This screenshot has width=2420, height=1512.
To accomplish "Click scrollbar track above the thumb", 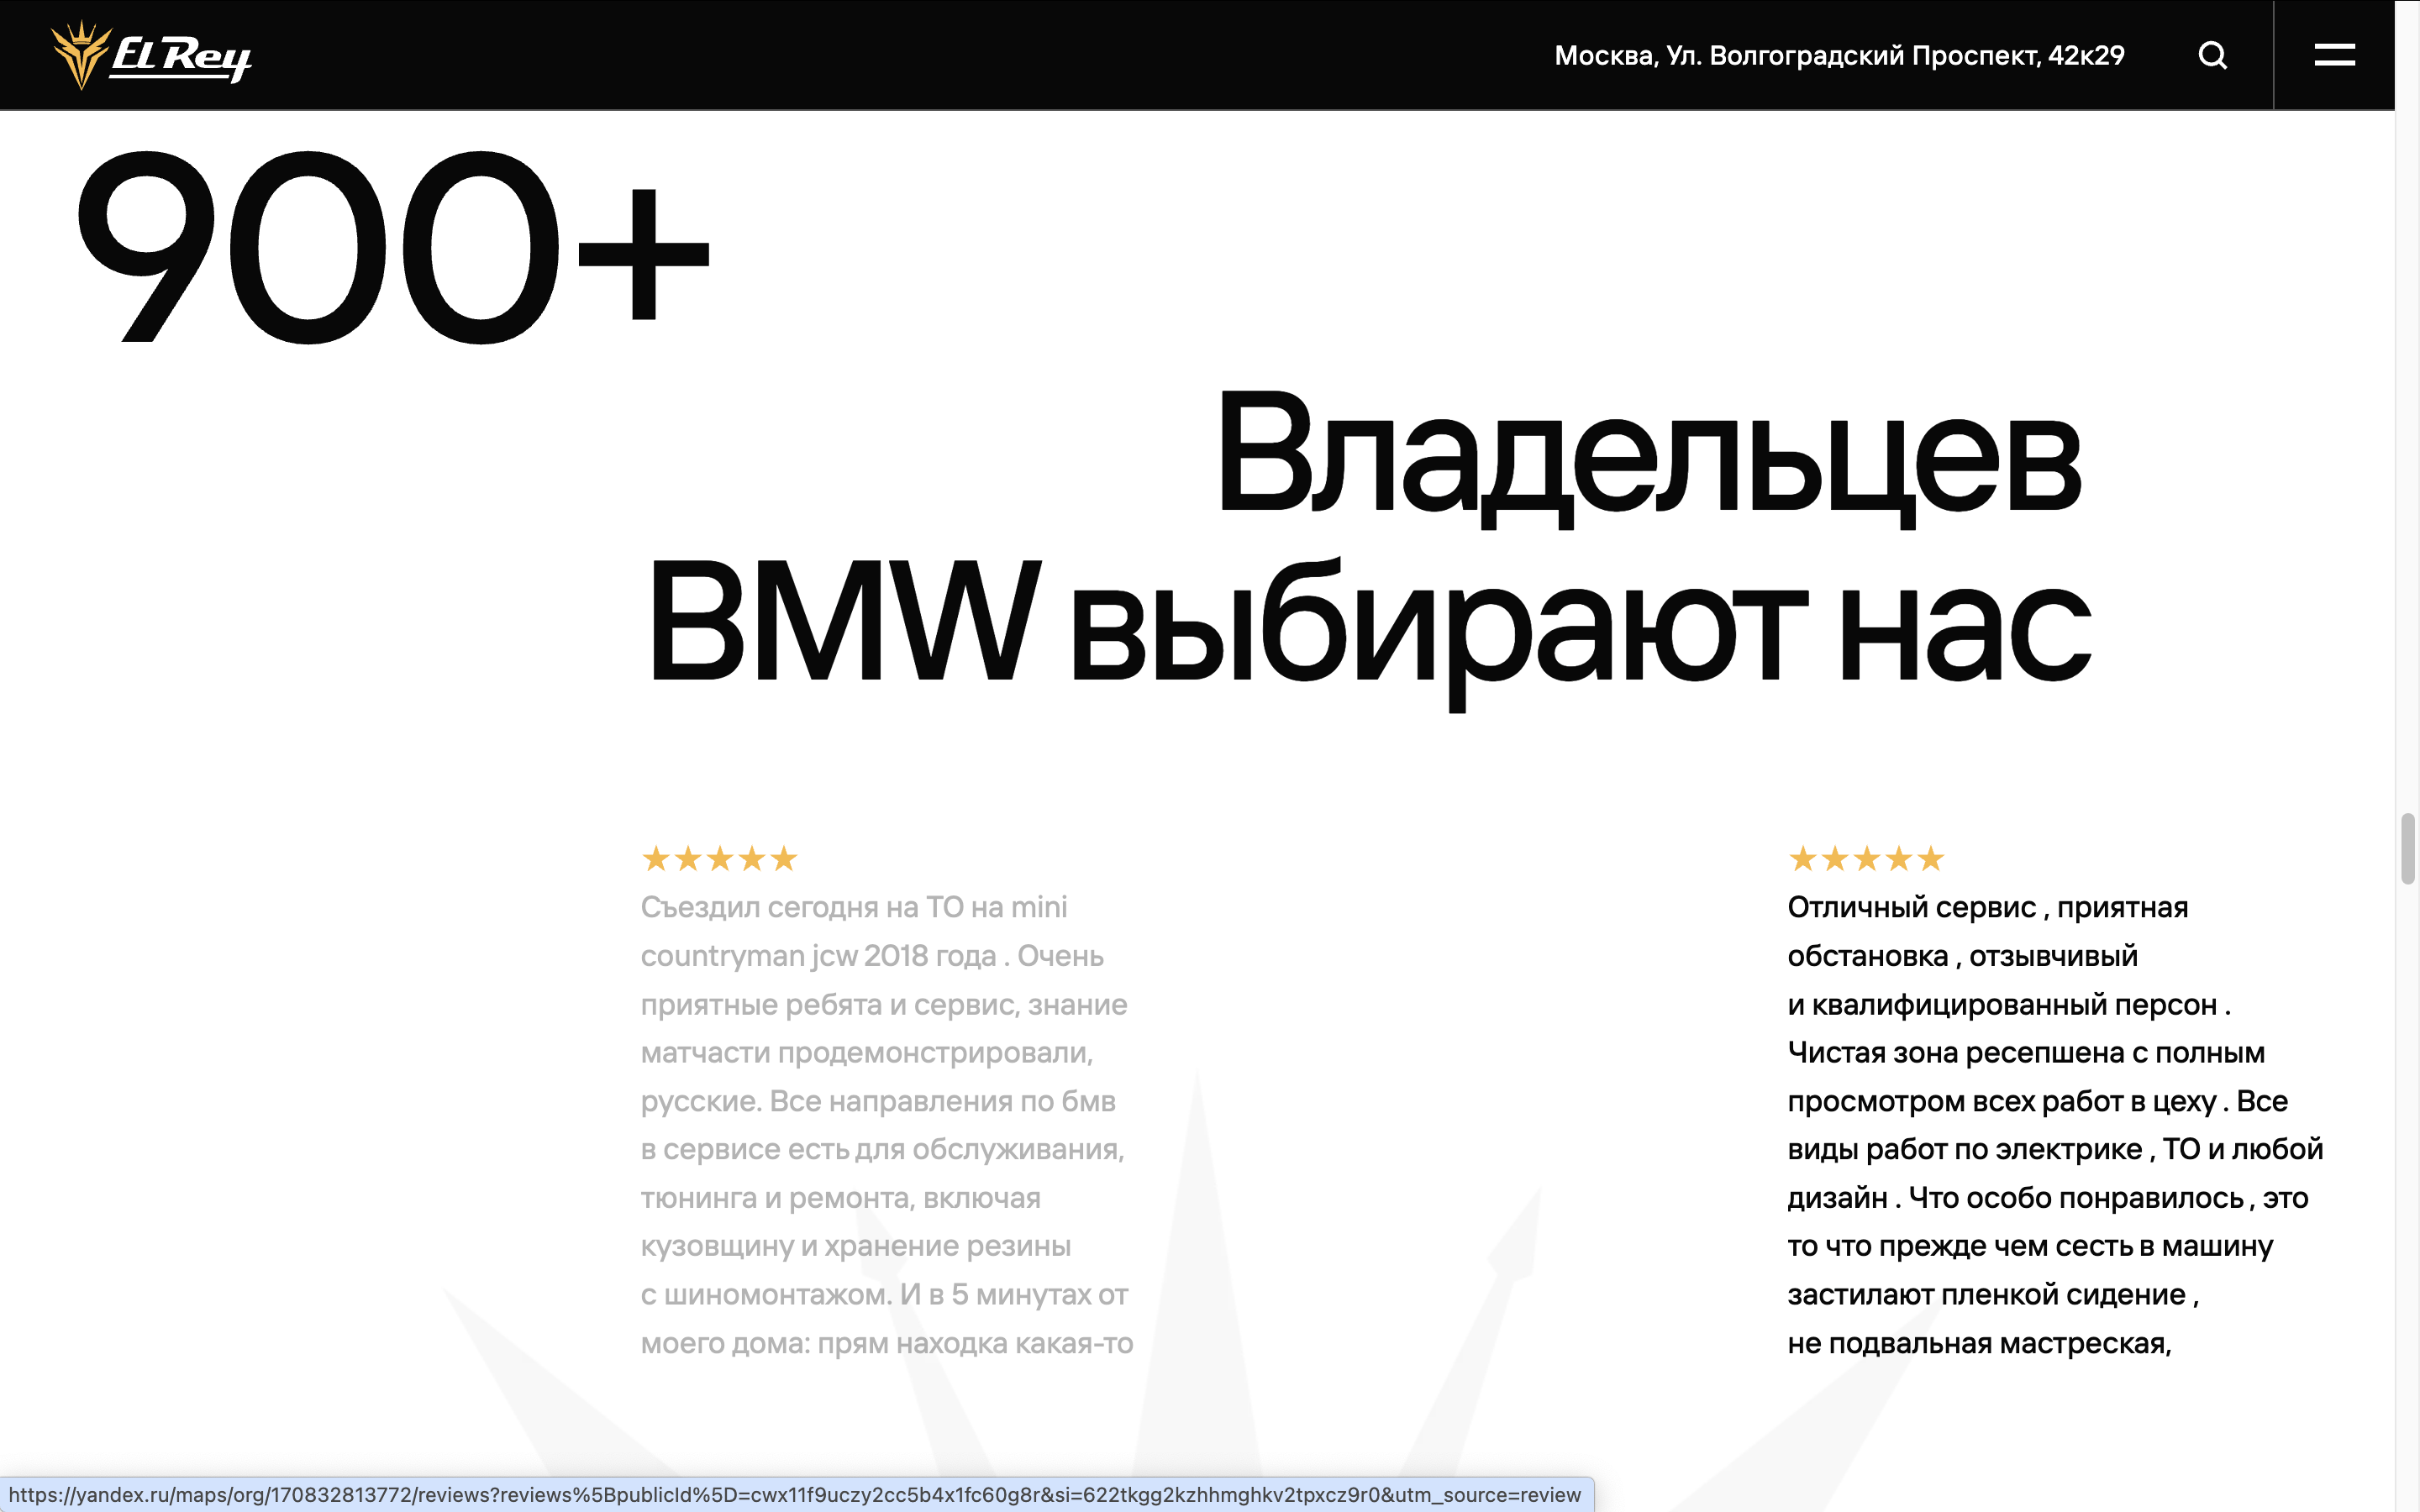I will [x=2407, y=450].
